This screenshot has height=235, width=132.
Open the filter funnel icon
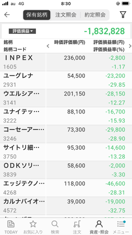click(x=123, y=15)
